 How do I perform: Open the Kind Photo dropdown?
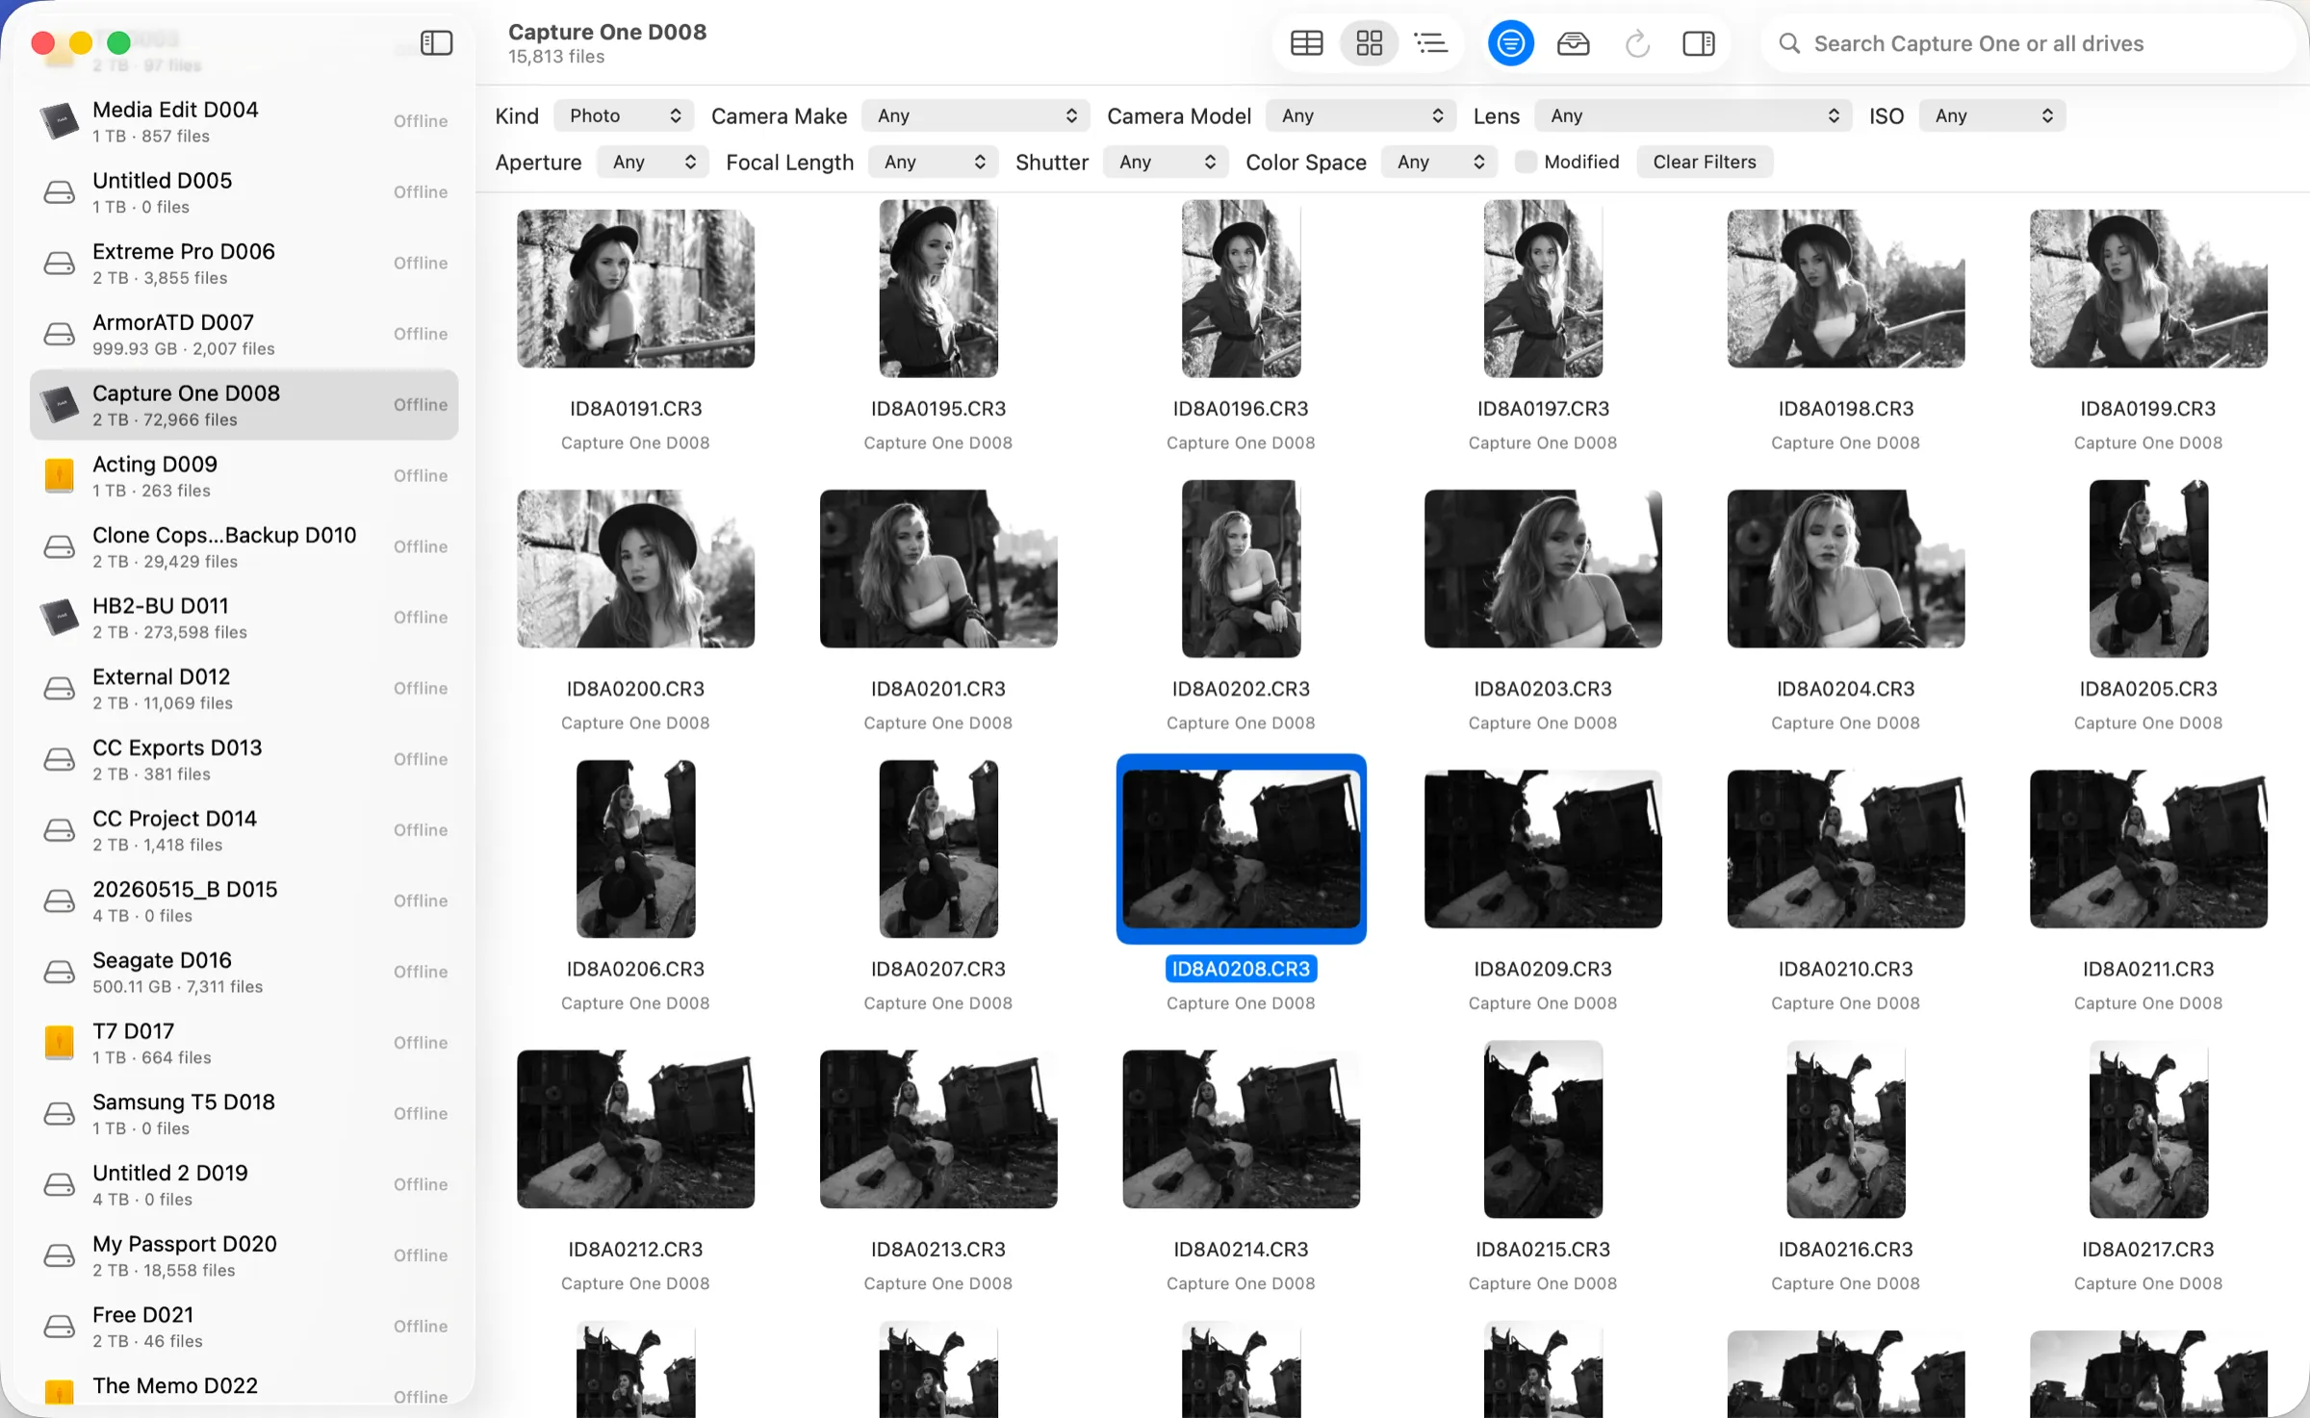point(624,115)
